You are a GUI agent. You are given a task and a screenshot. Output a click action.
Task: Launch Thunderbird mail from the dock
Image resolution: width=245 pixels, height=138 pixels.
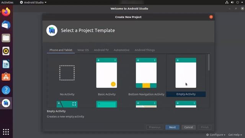(6, 25)
